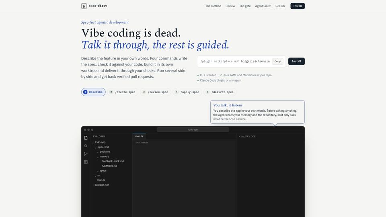Click Install button beside the plugin command

point(296,61)
